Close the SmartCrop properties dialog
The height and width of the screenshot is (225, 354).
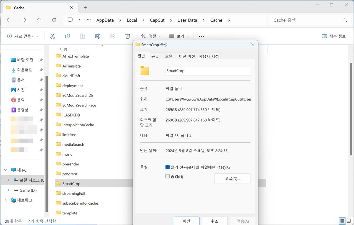click(253, 45)
